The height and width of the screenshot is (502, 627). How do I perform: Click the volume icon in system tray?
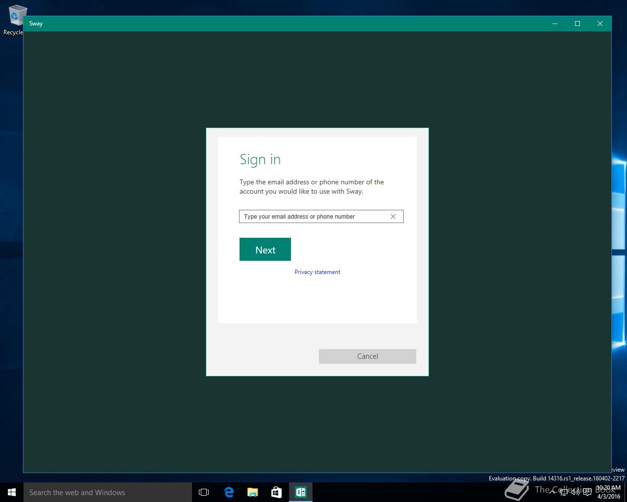click(576, 492)
